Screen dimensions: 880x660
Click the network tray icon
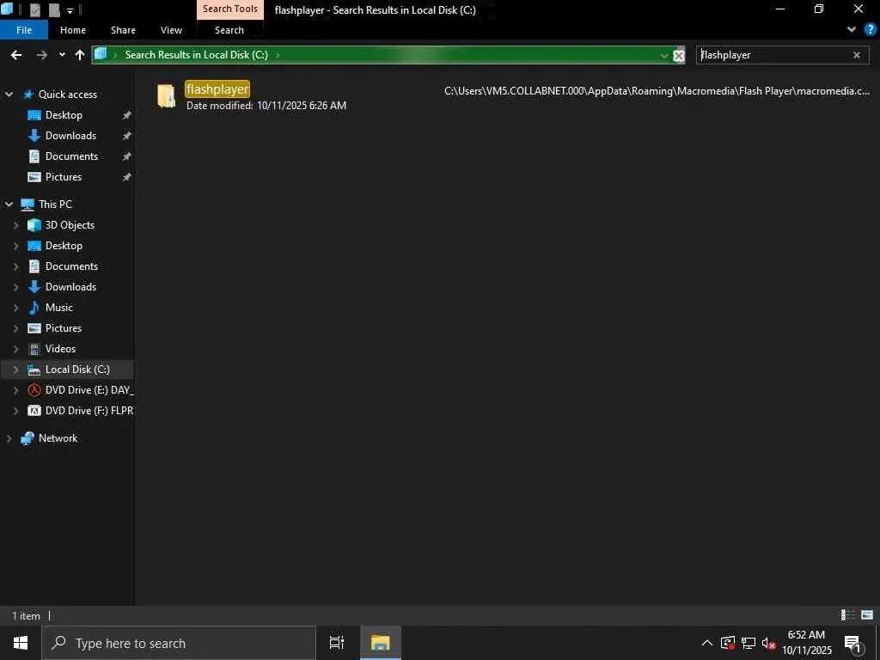point(749,643)
